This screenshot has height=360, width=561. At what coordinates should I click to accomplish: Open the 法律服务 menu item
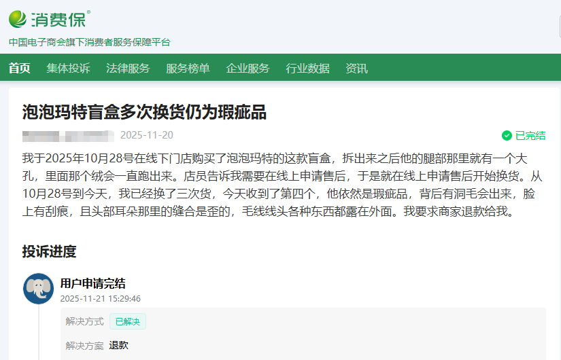point(128,68)
